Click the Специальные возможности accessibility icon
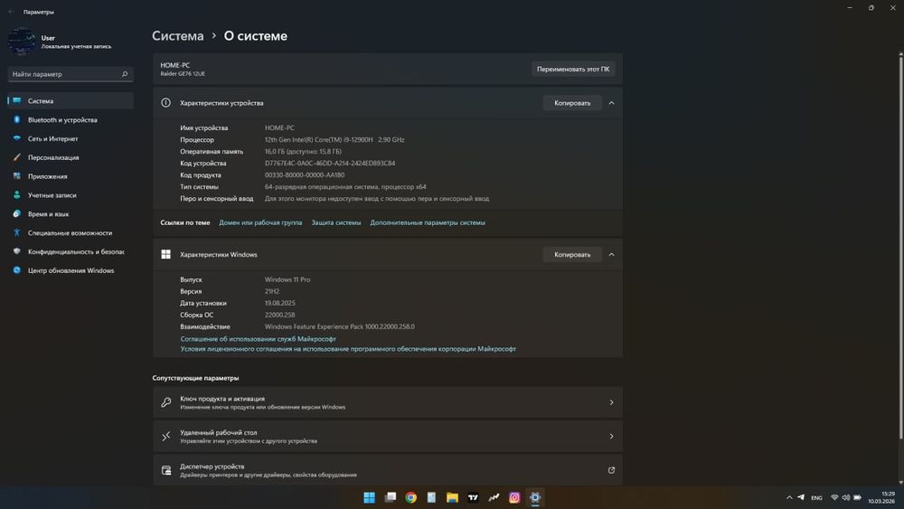Image resolution: width=904 pixels, height=509 pixels. pyautogui.click(x=16, y=233)
